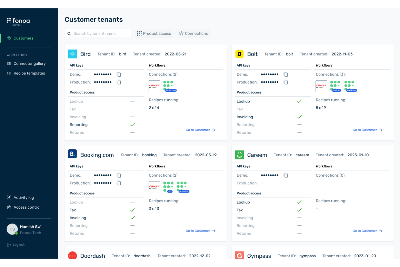
Task: Click the Hamish SW user name
Action: point(30,227)
